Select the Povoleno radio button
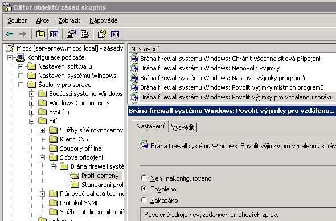This screenshot has width=336, height=221. pos(144,189)
